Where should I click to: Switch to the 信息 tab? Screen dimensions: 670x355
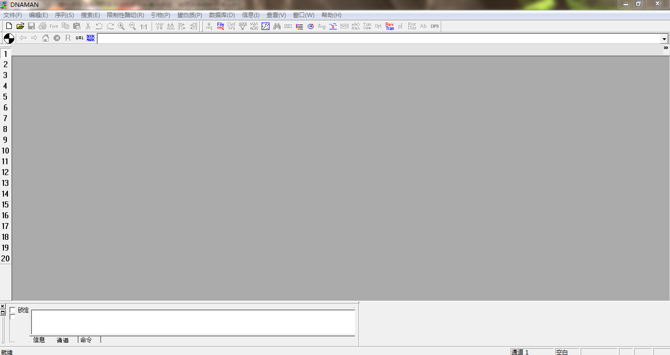point(39,340)
